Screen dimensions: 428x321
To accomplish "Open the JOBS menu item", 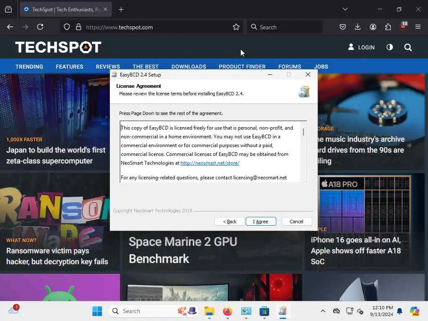I will point(321,66).
